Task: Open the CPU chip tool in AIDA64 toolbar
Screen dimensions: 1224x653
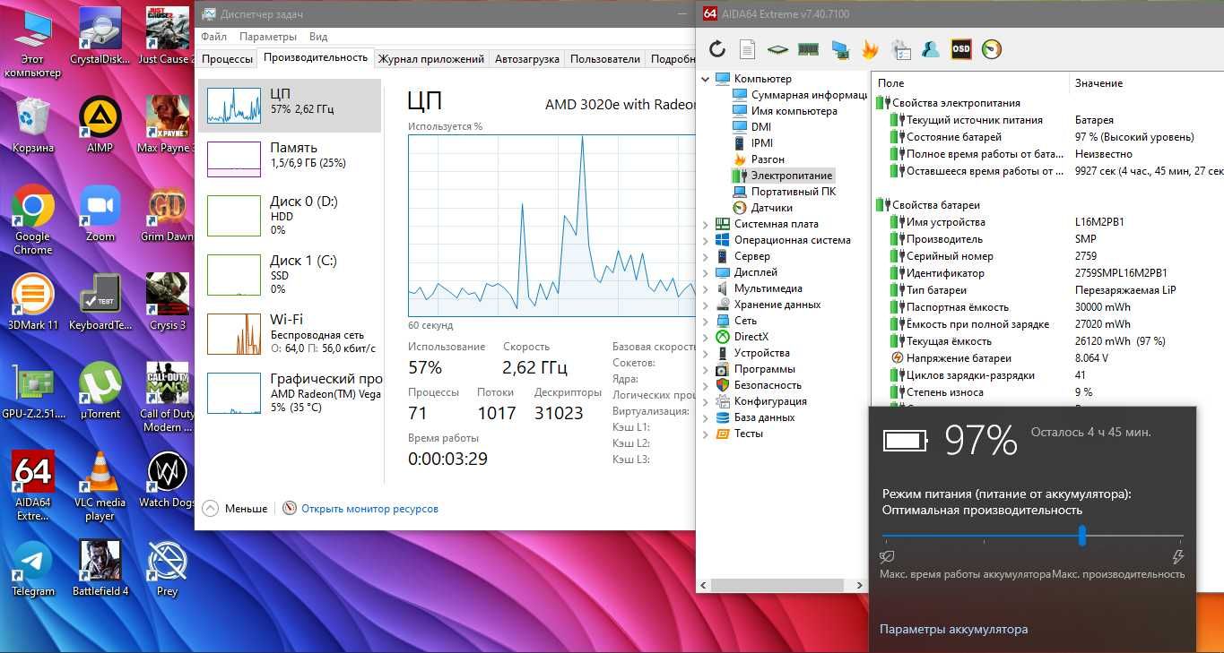Action: tap(777, 49)
